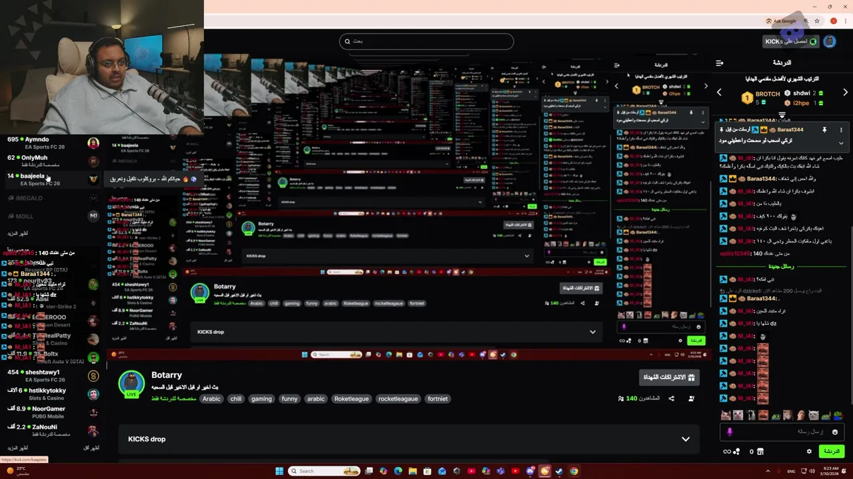
Task: Open Aymndo's channel in the sidebar
Action: [x=53, y=143]
